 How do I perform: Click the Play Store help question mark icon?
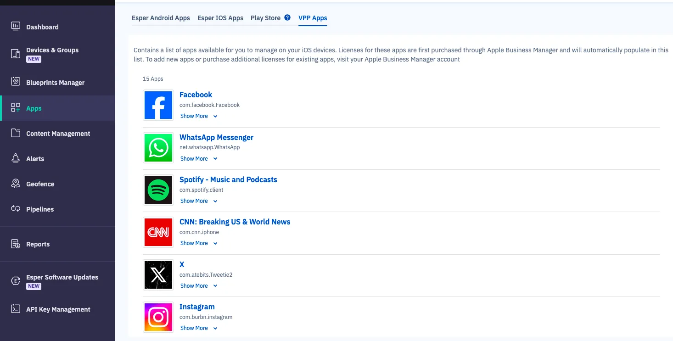click(287, 17)
